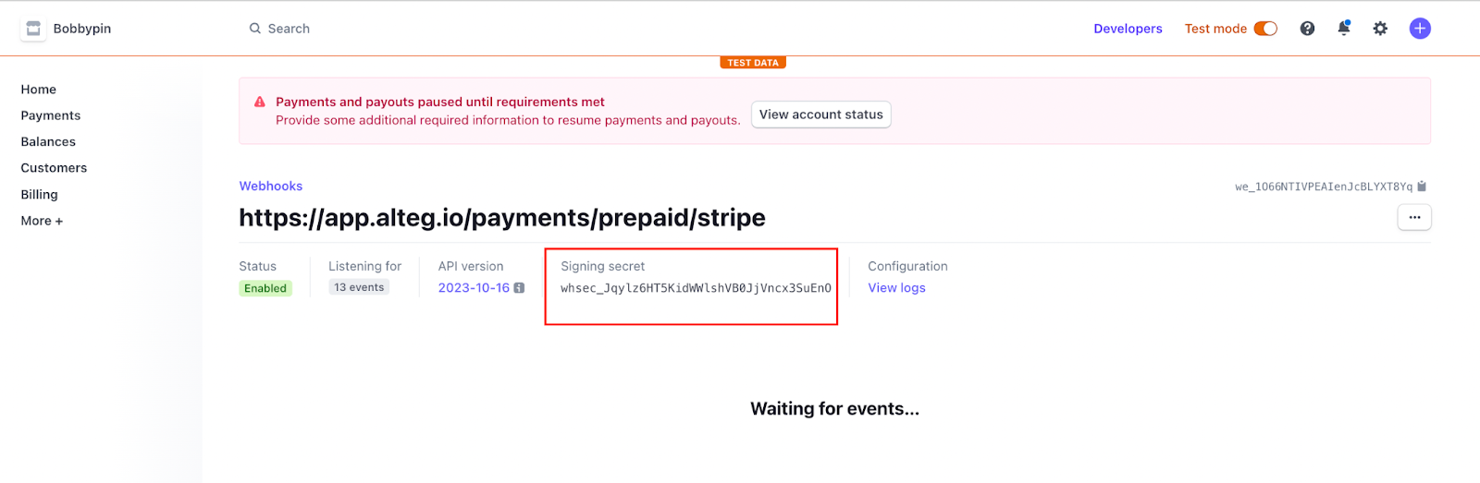
Task: Open the settings gear icon
Action: pyautogui.click(x=1380, y=29)
